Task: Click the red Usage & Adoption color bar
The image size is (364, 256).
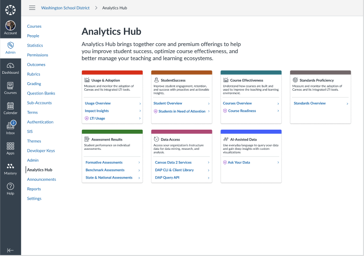Action: coord(112,72)
